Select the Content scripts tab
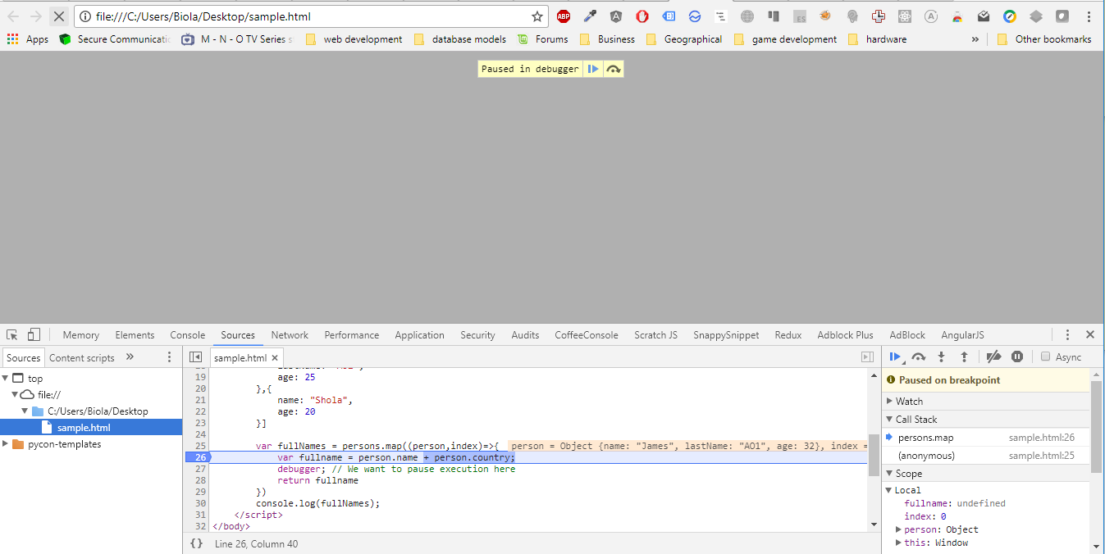 (x=82, y=357)
